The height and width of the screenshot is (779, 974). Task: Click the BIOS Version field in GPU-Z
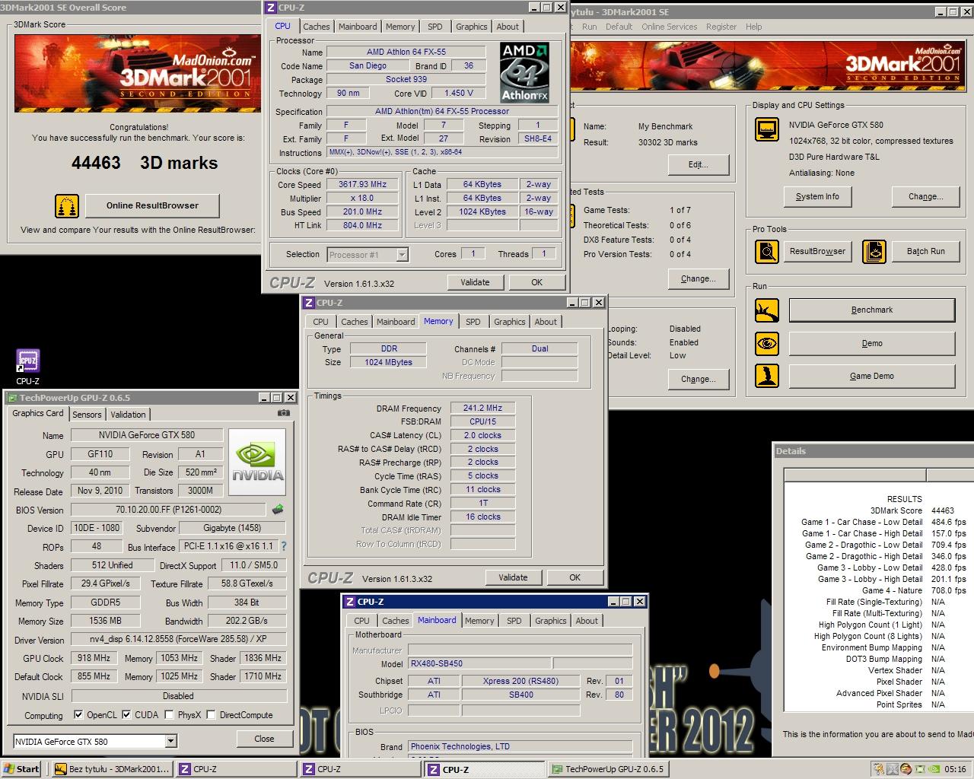click(x=168, y=510)
